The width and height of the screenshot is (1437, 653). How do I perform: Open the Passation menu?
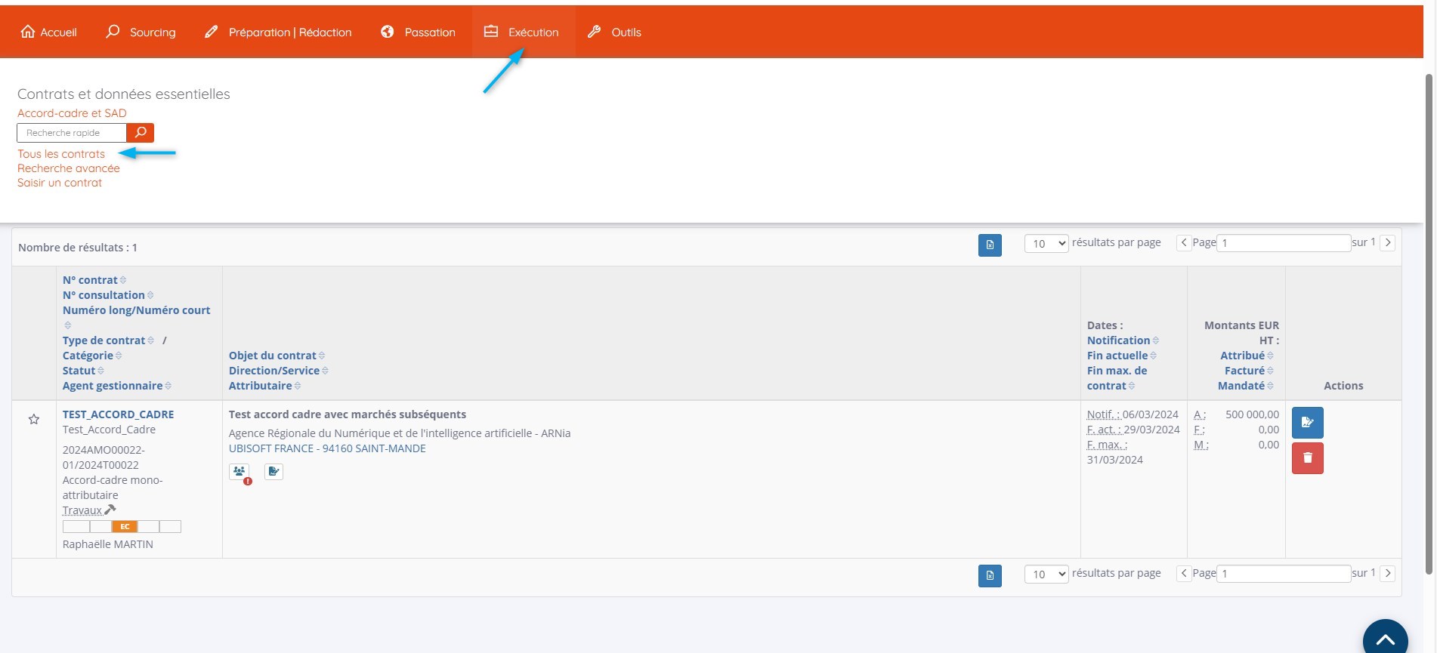tap(419, 32)
